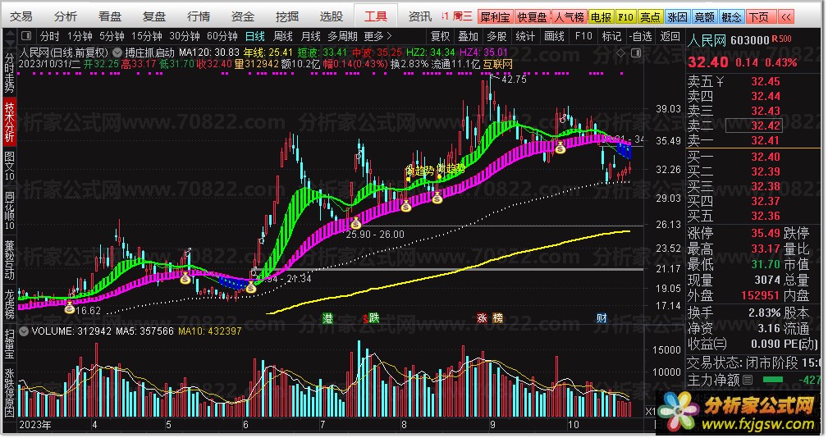Image resolution: width=828 pixels, height=438 pixels.
Task: Click the 财 event marker
Action: pyautogui.click(x=602, y=317)
